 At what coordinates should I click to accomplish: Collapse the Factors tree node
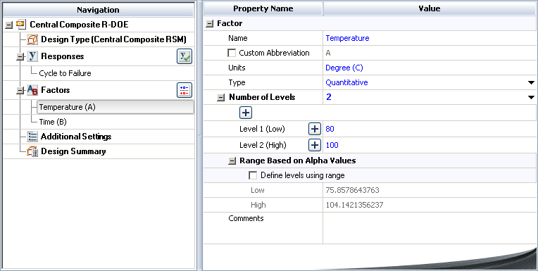20,90
